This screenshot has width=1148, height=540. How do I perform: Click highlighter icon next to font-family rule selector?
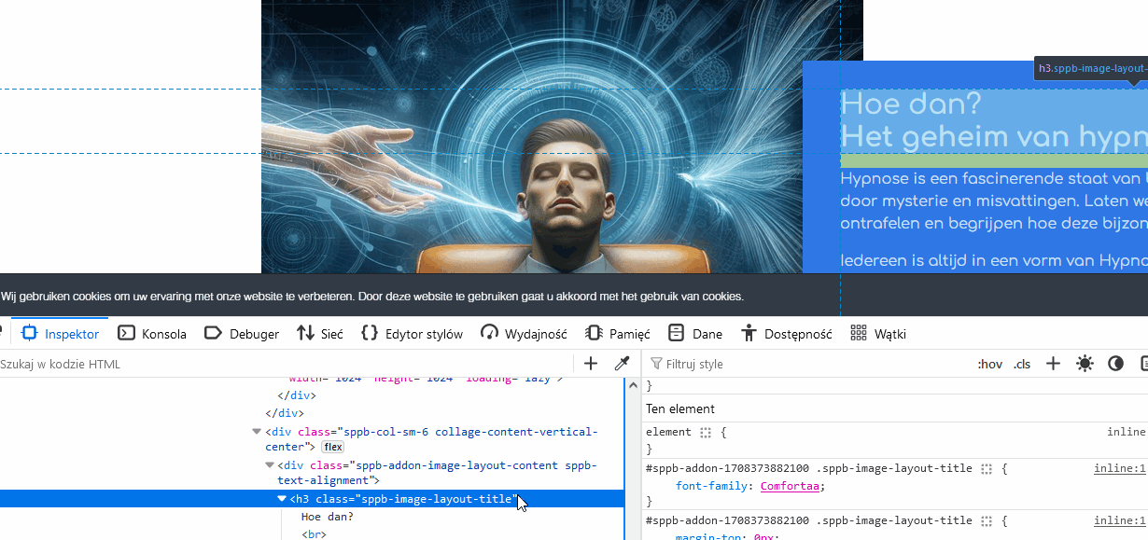coord(987,469)
